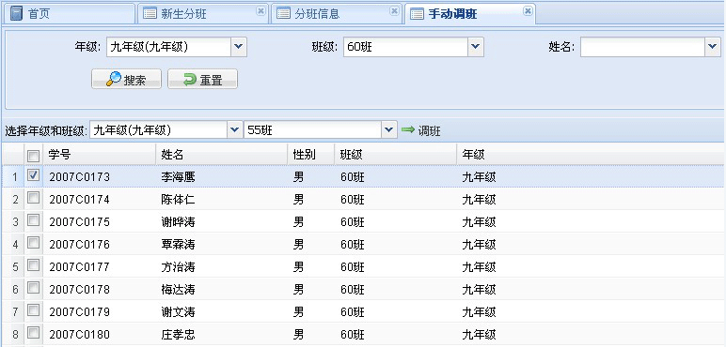Screen dimensions: 726x347
Task: Click the name 陈体仁
Action: pos(179,200)
